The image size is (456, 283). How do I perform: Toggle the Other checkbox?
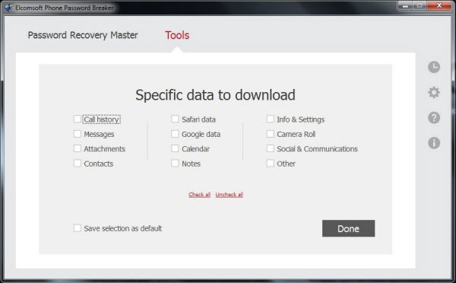(x=270, y=163)
